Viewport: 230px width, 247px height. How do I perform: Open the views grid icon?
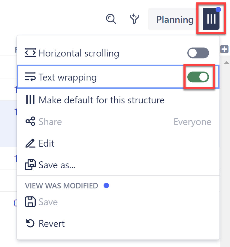tap(211, 18)
